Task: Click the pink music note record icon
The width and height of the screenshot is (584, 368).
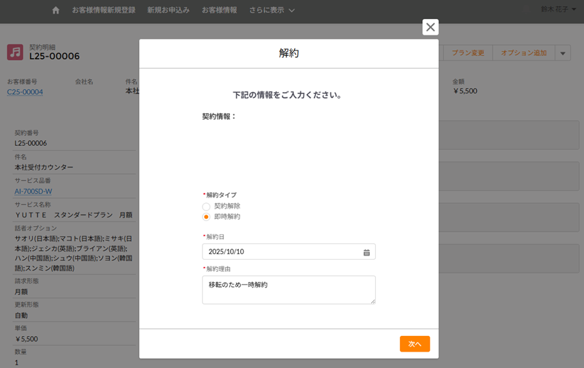Action: tap(15, 52)
